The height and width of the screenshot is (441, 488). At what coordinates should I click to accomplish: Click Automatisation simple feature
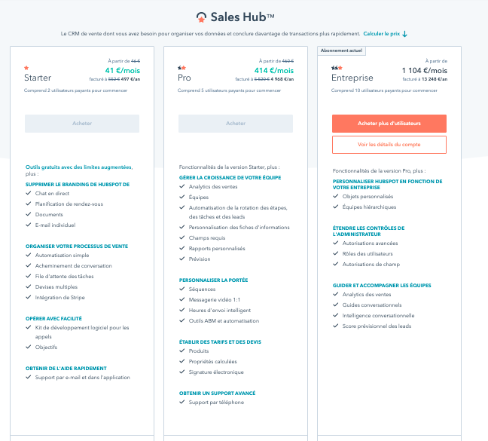click(63, 256)
